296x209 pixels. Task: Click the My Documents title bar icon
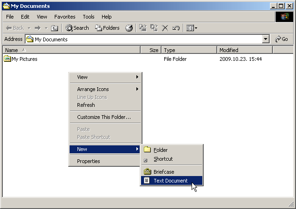6,6
